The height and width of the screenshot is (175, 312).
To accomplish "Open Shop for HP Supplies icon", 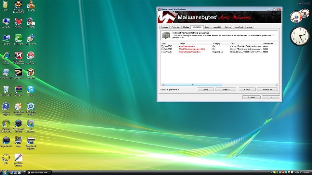I will pyautogui.click(x=31, y=143).
